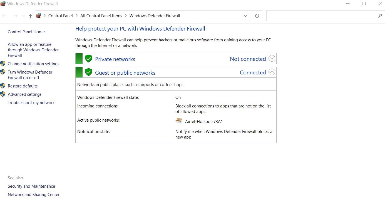This screenshot has height=201, width=385.
Task: Click Notification state label
Action: coord(94,132)
